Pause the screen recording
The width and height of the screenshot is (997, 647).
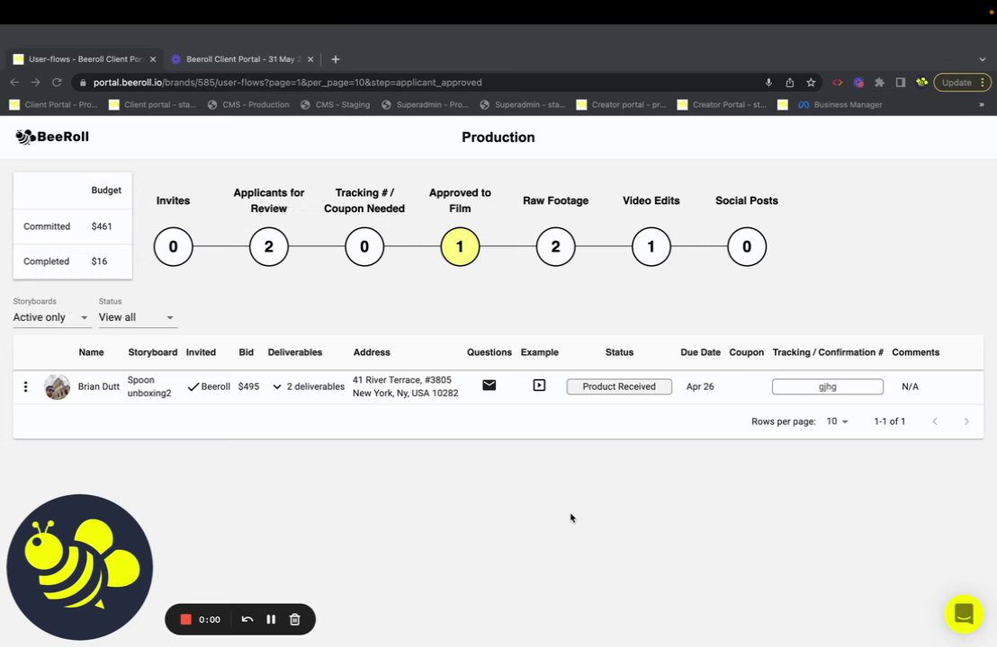coord(271,619)
